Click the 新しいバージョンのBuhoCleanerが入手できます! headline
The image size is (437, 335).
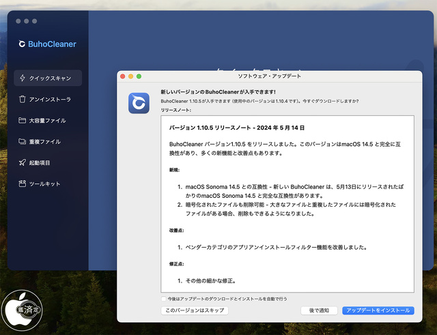click(x=218, y=92)
